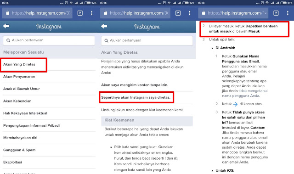Screen dimensions: 294x174
Task: Click 'Gunakan Nama Pengguna atau Email' text
Action: point(241,59)
